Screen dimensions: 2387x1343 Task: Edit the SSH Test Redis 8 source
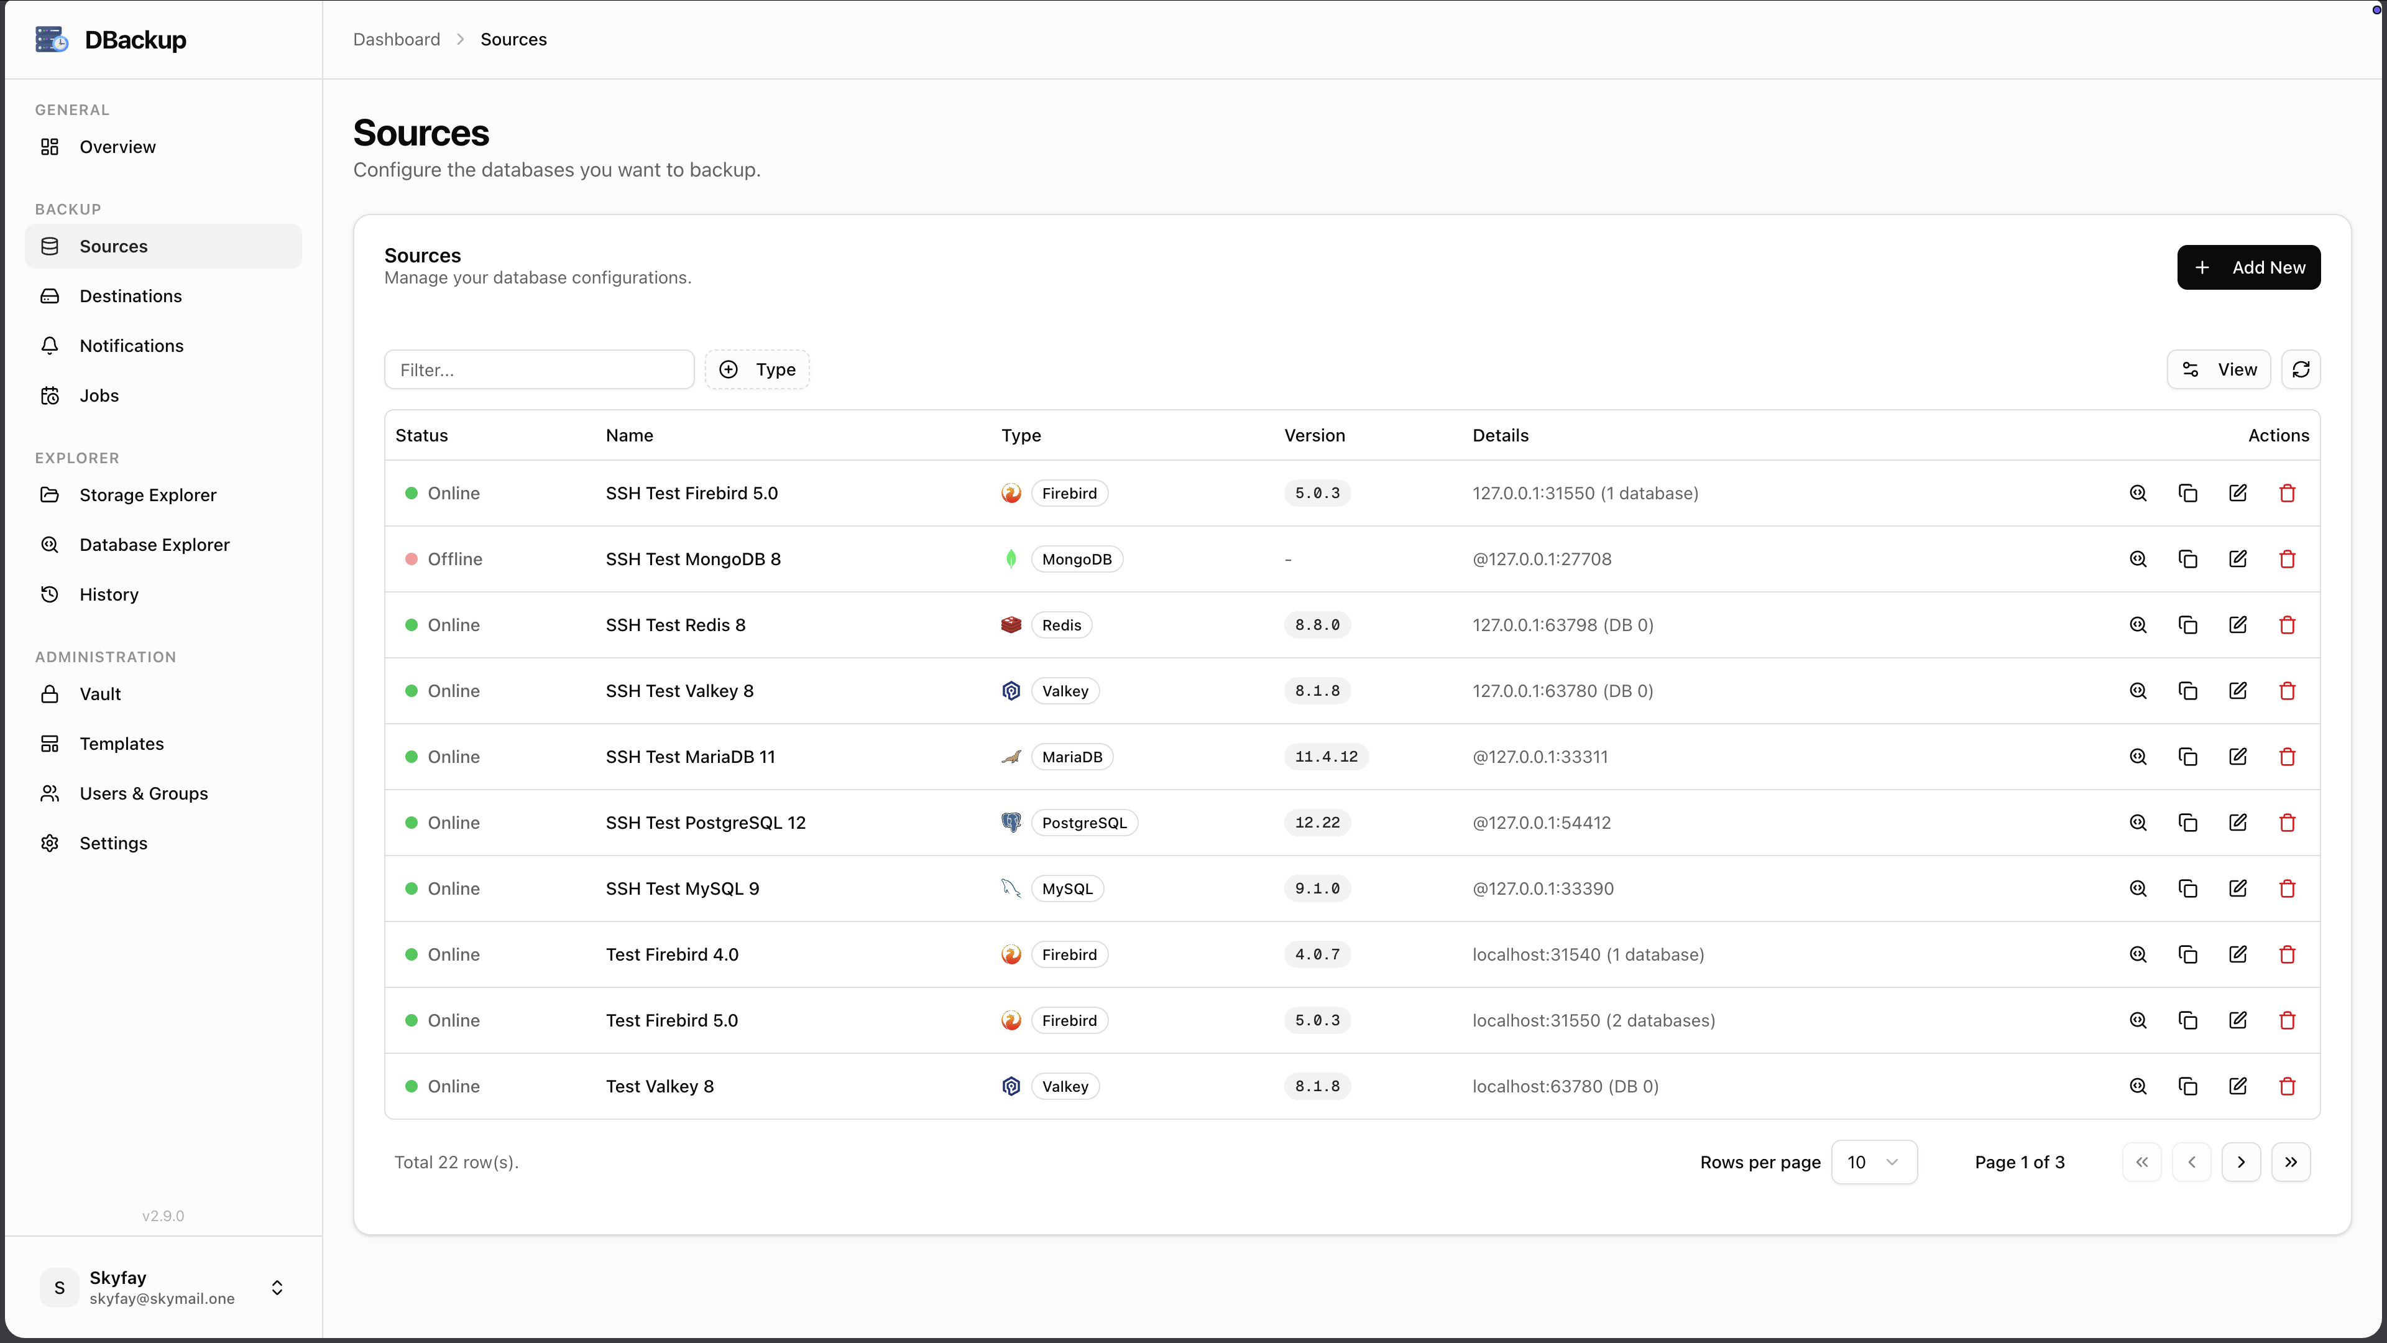click(x=2238, y=625)
